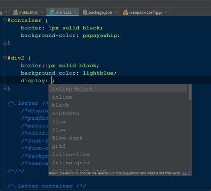Choose flow-root from the suggestions
The width and height of the screenshot is (211, 191).
point(118,138)
